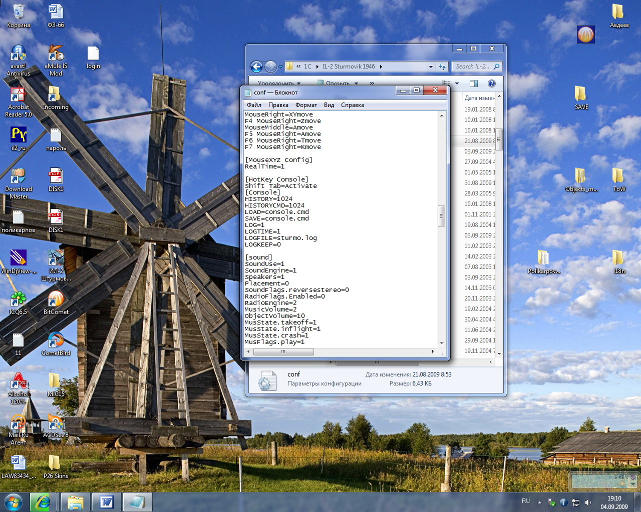Select the orange globe icon on desktop
641x512 pixels.
[585, 34]
